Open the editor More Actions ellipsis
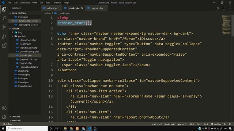Screen dimensions: 234x131 (230, 8)
